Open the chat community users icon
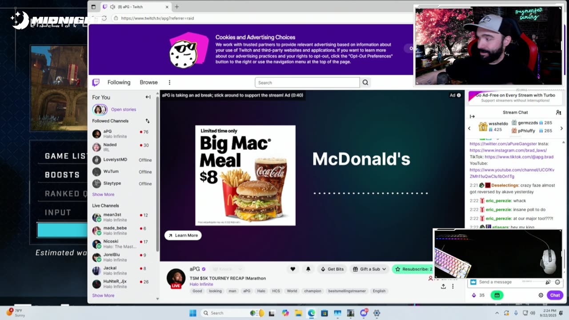The width and height of the screenshot is (569, 320). [558, 112]
